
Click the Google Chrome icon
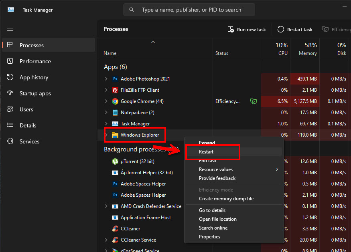tap(115, 101)
